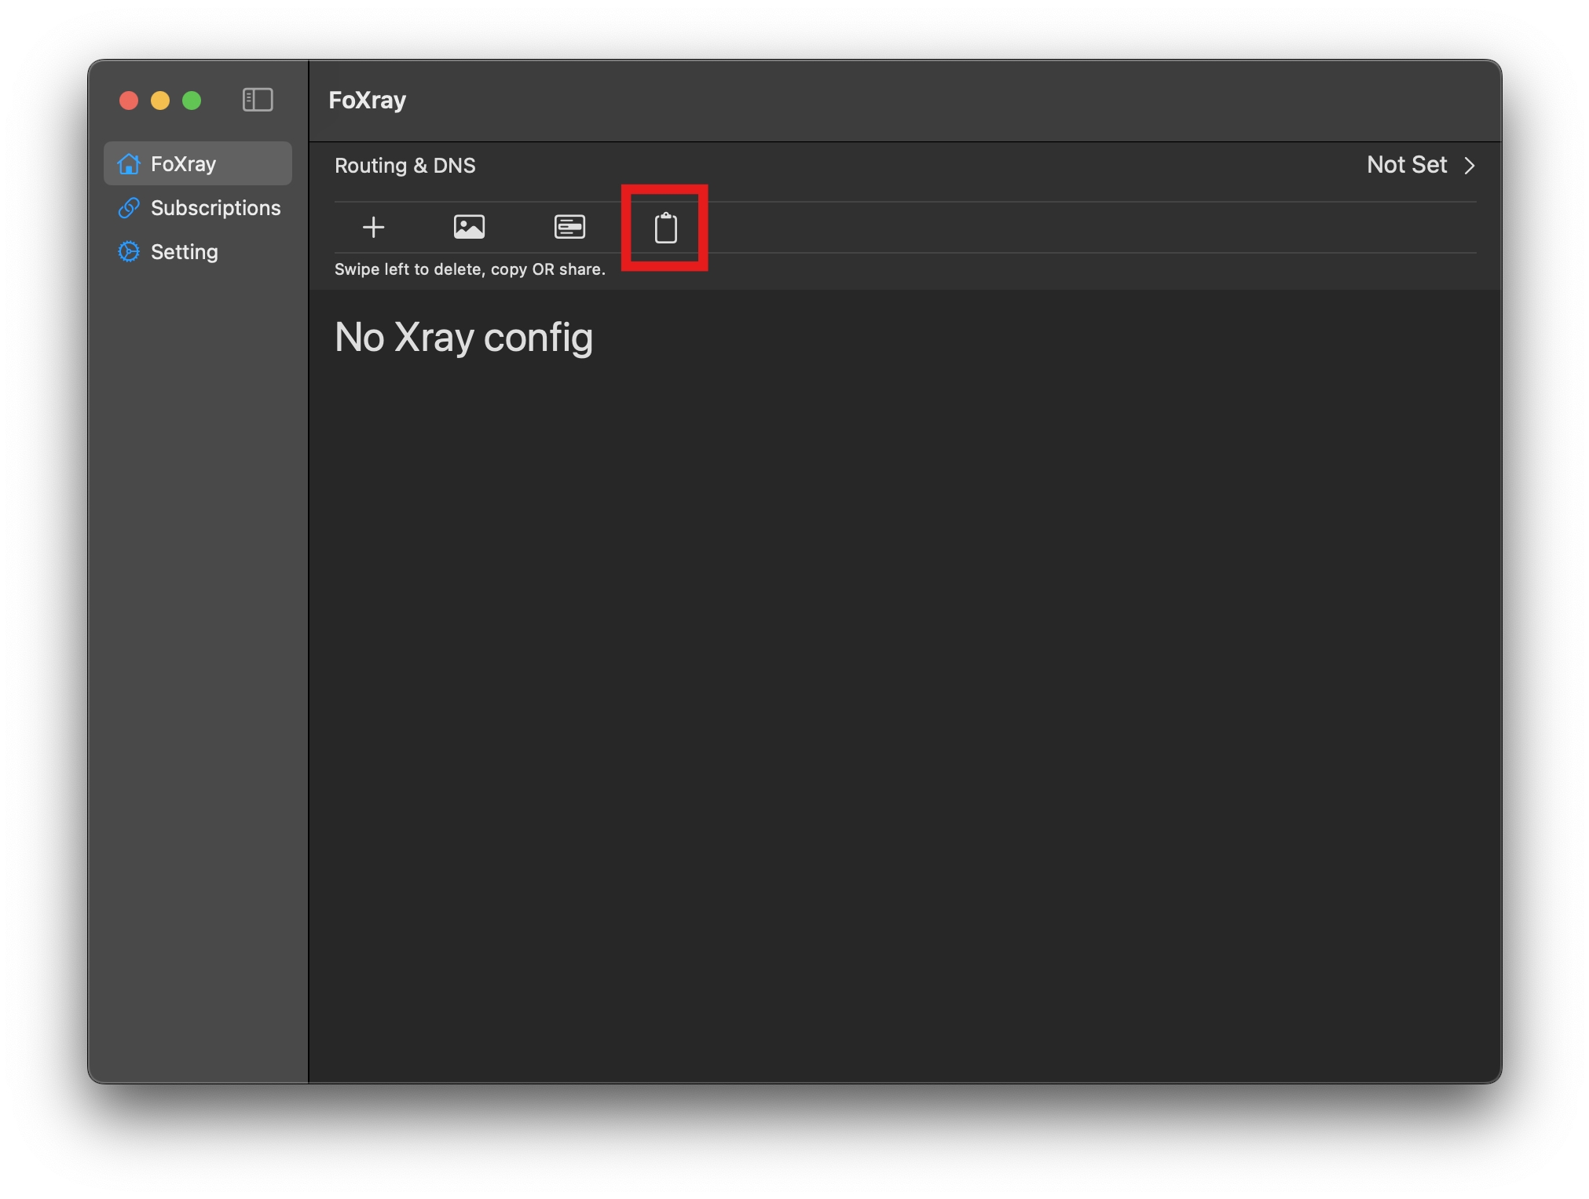The height and width of the screenshot is (1199, 1589).
Task: Open the Setting sidebar page
Action: [184, 252]
